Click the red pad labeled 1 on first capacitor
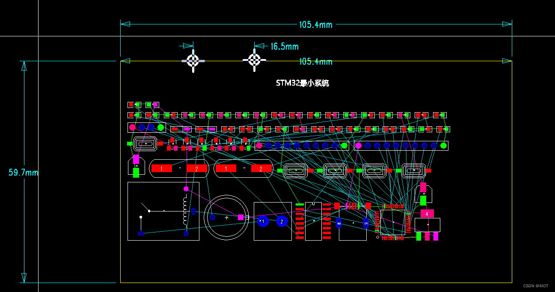555x292 pixels. pyautogui.click(x=161, y=168)
